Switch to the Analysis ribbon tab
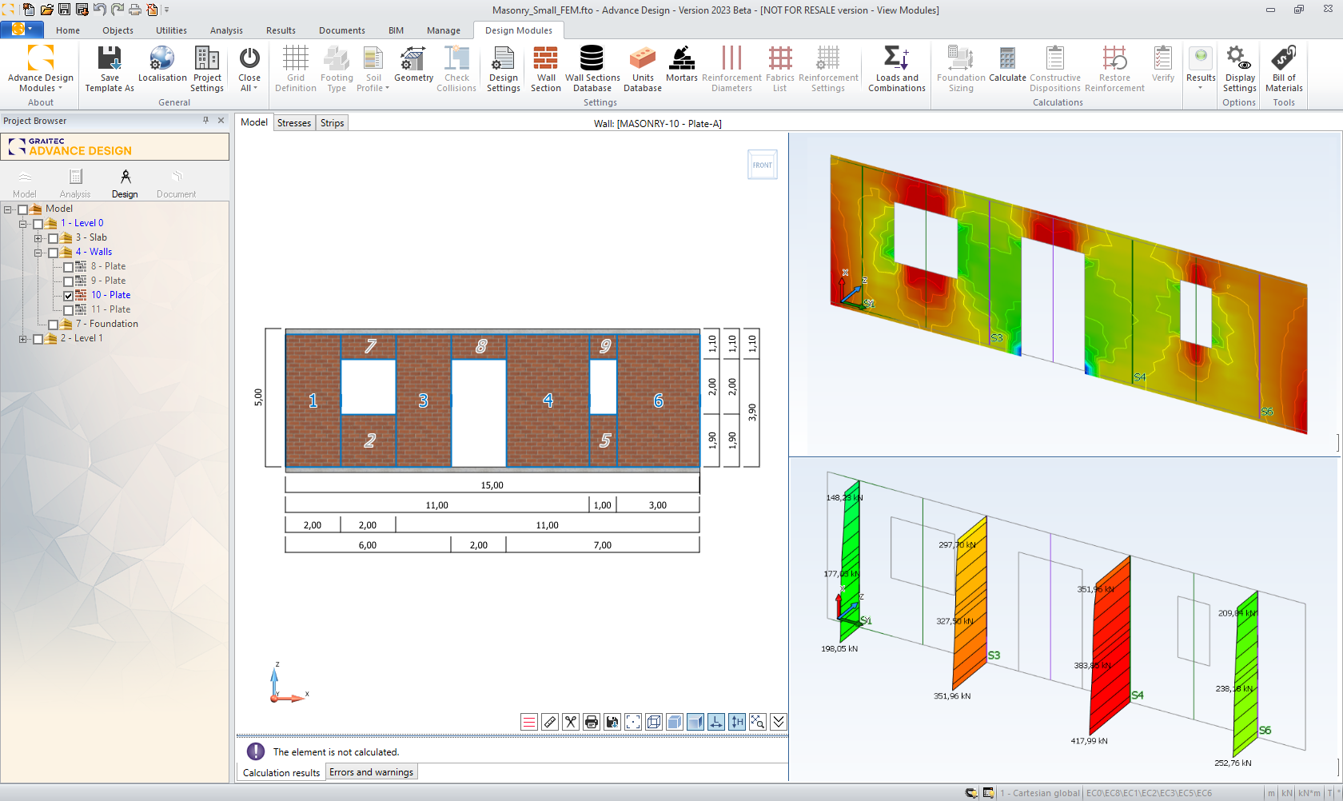 click(x=226, y=30)
